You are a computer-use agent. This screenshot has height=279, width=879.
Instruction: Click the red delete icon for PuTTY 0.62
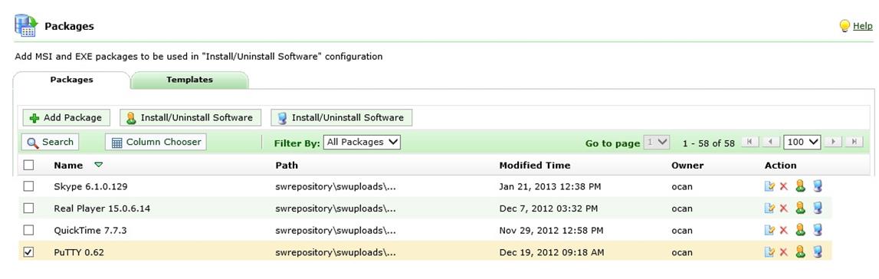[784, 252]
